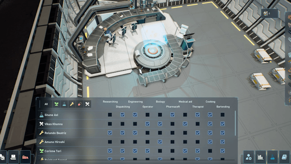
Task: Filter crew by biology plant icon
Action: click(x=56, y=104)
